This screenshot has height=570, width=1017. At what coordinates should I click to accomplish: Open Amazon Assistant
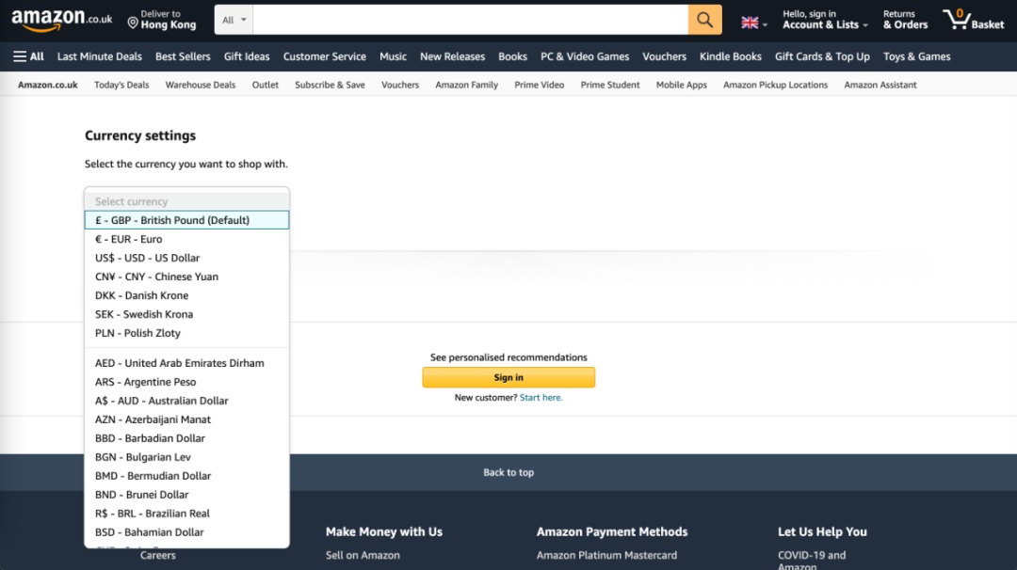point(880,85)
